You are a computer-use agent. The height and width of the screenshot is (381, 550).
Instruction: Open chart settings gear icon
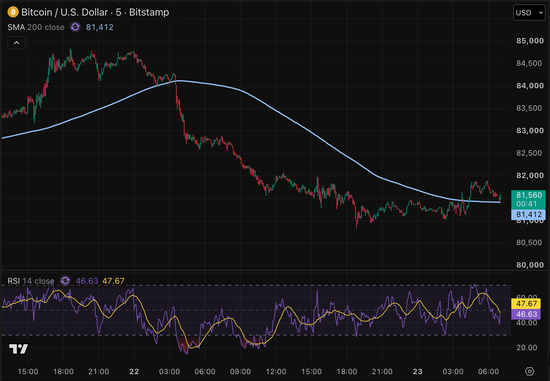click(530, 371)
